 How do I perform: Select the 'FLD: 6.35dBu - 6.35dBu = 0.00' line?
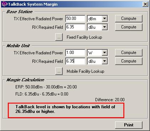tap(42, 94)
